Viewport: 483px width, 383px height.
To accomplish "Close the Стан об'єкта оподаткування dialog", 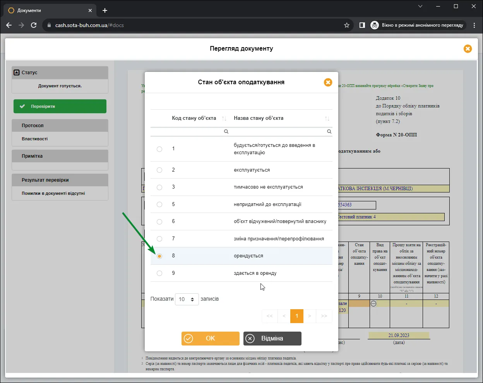I will 328,82.
